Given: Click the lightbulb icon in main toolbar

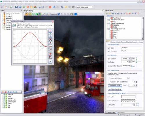Looking at the screenshot, I should point(66,7).
